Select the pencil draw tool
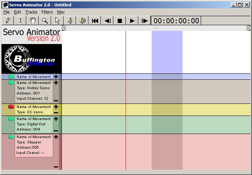This screenshot has height=175, width=252. coord(8,21)
